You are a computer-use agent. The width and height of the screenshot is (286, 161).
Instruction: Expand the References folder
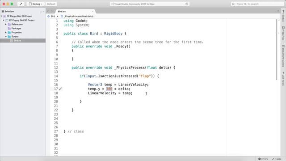[x=6, y=24]
